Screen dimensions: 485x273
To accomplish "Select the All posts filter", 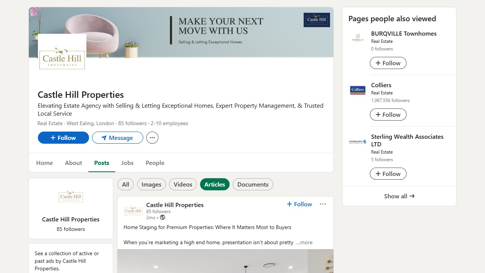I will click(125, 184).
